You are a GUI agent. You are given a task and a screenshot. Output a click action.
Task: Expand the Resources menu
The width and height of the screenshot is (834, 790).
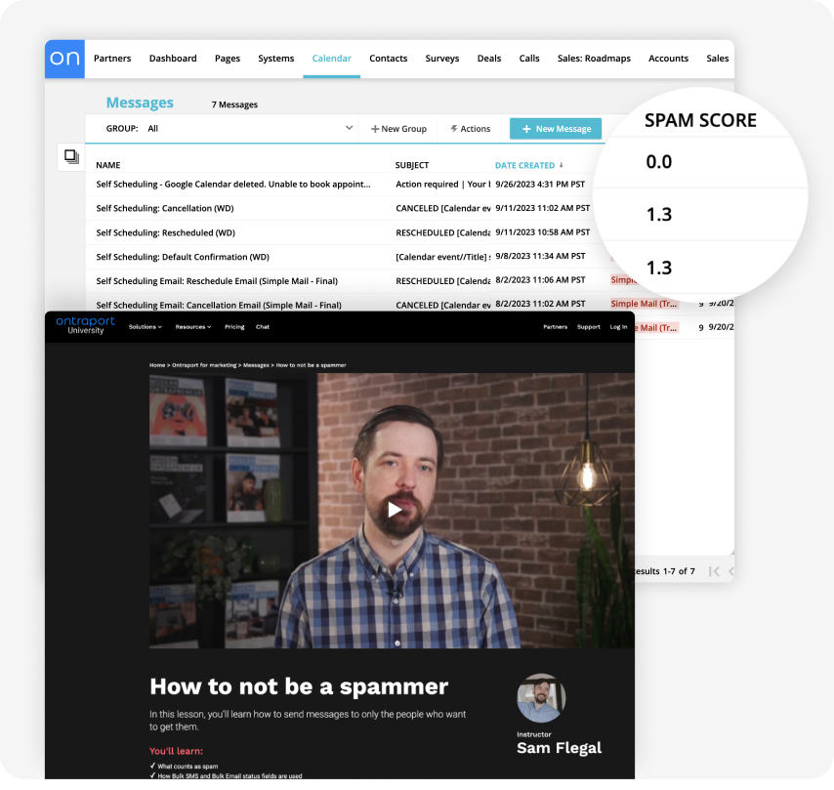(191, 327)
